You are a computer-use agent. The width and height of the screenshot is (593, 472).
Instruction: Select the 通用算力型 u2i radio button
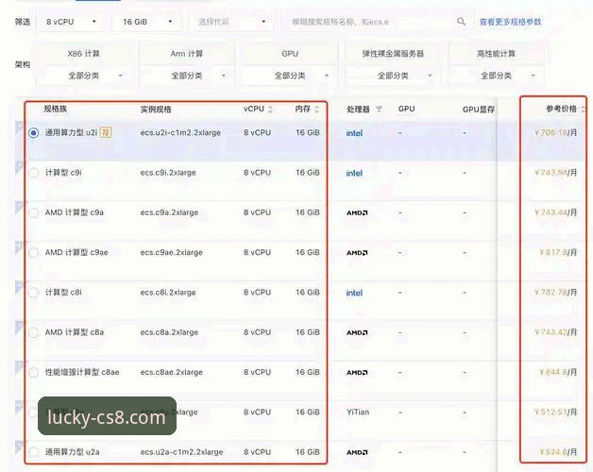coord(34,133)
